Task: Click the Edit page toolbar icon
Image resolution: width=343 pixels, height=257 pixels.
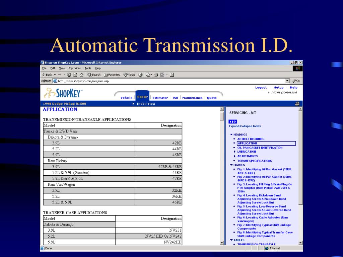Action: pos(162,75)
